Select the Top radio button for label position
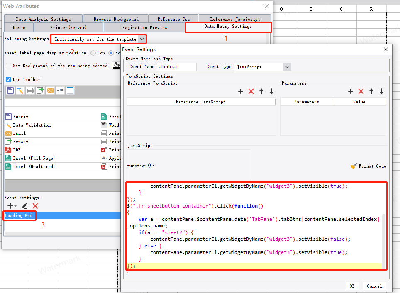 [x=93, y=53]
